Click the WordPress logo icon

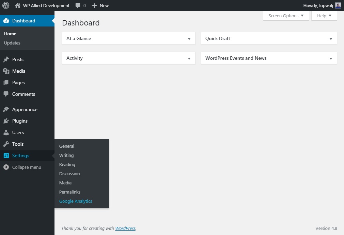point(6,5)
